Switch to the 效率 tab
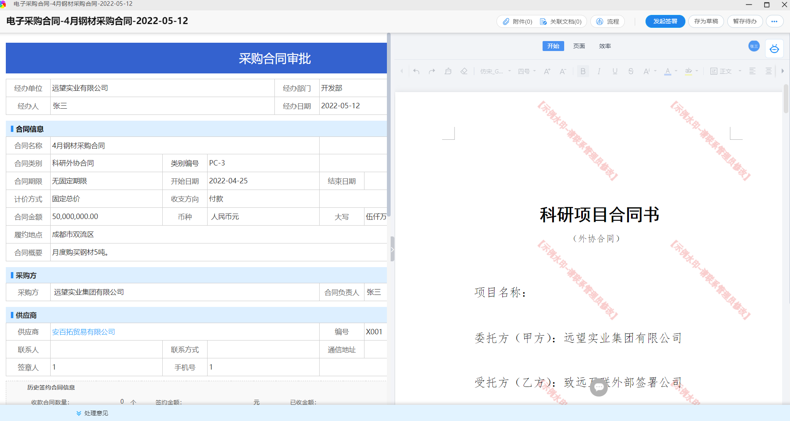Viewport: 790px width, 421px height. (x=605, y=46)
